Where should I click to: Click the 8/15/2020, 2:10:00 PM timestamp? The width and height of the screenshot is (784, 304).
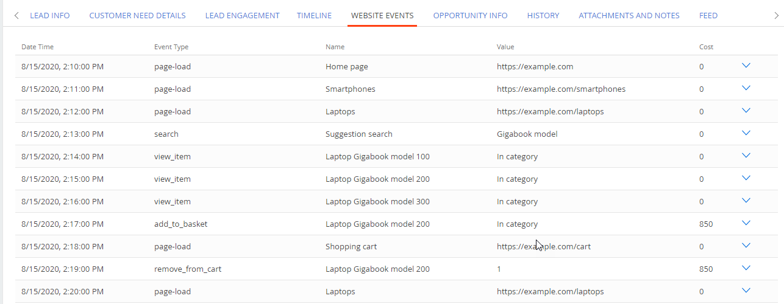pos(62,67)
